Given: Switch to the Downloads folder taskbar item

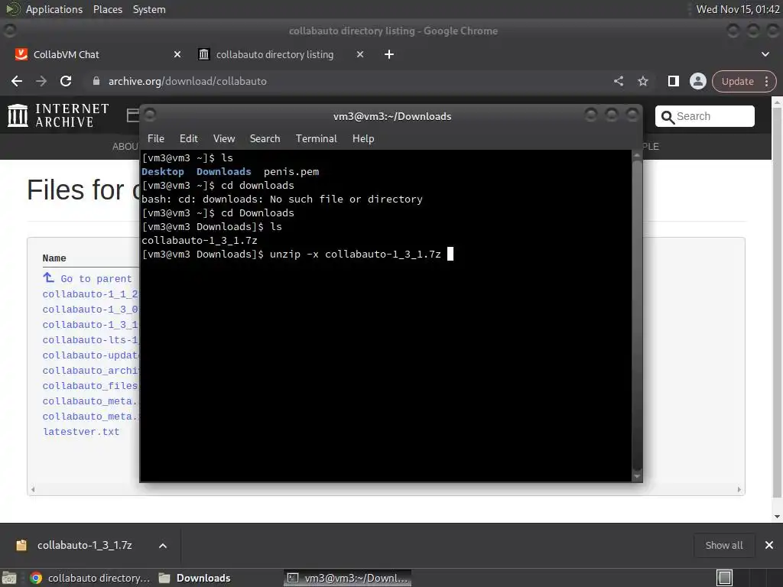Looking at the screenshot, I should click(195, 578).
